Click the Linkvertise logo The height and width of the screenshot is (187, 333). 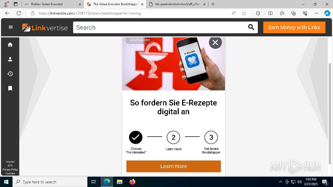(x=45, y=28)
